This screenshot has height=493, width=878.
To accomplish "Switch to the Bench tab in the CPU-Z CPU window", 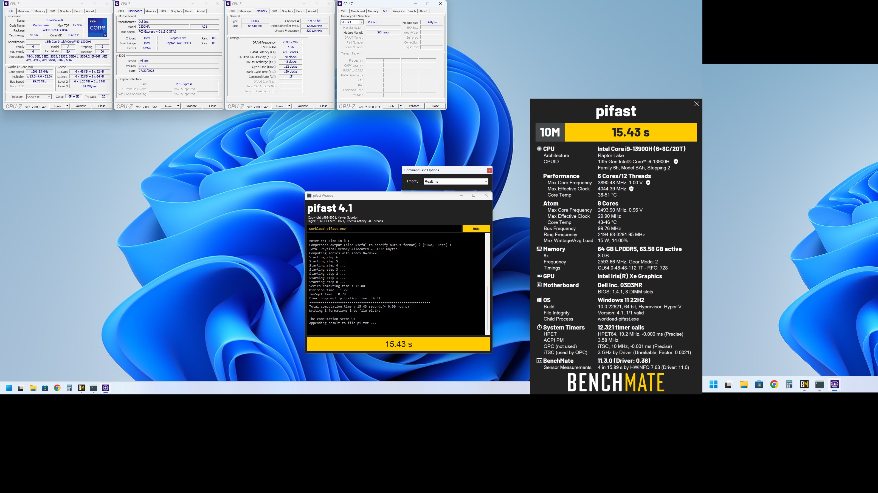I will (78, 11).
